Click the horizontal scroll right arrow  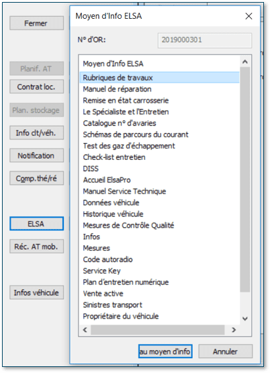coord(234,330)
